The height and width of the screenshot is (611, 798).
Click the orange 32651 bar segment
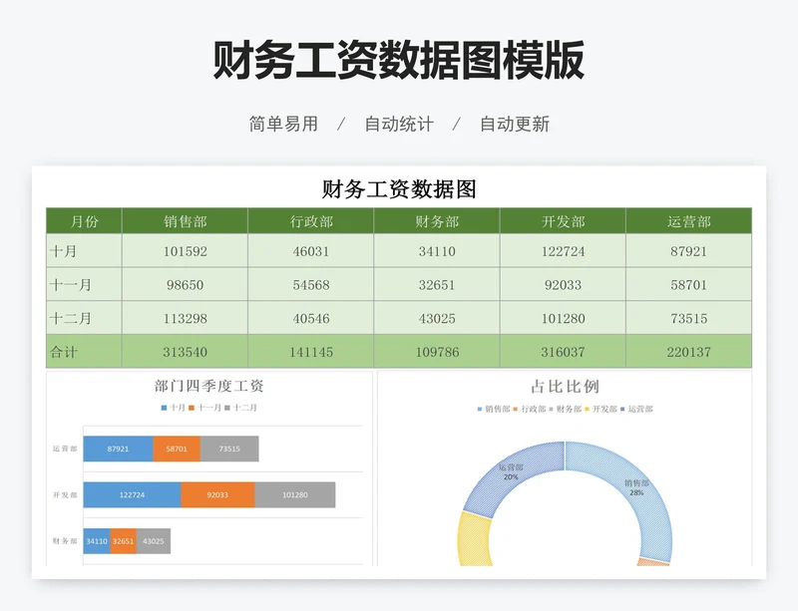click(x=123, y=541)
